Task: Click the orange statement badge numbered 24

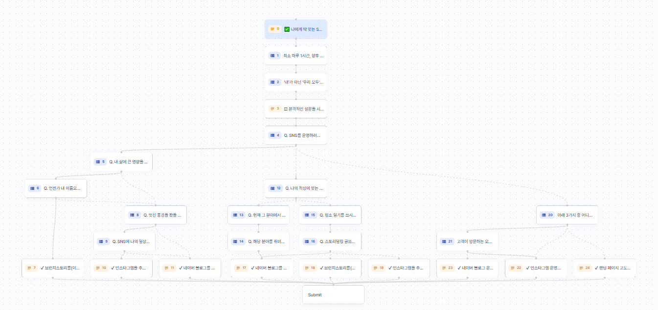Action: pyautogui.click(x=584, y=268)
